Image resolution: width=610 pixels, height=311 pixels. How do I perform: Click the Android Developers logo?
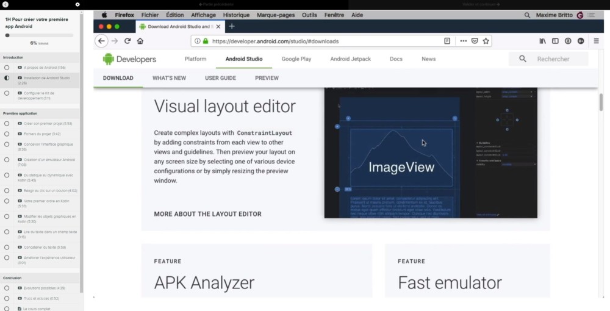[129, 59]
